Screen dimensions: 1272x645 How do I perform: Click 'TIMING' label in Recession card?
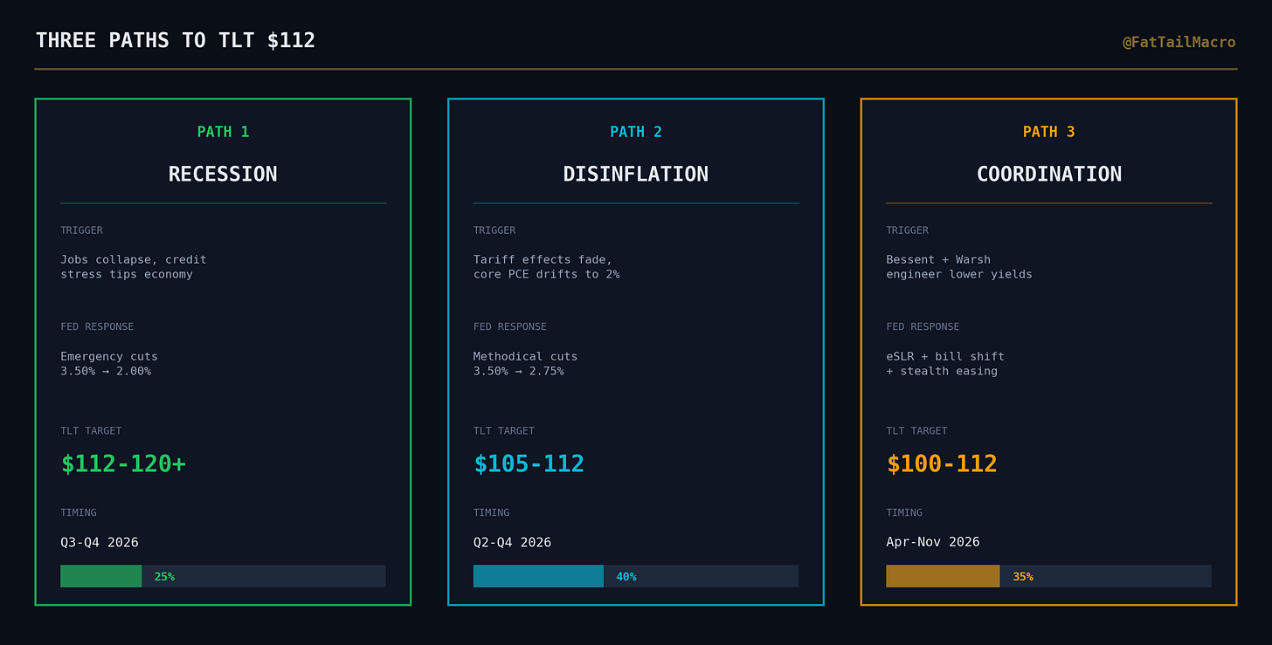click(x=79, y=512)
